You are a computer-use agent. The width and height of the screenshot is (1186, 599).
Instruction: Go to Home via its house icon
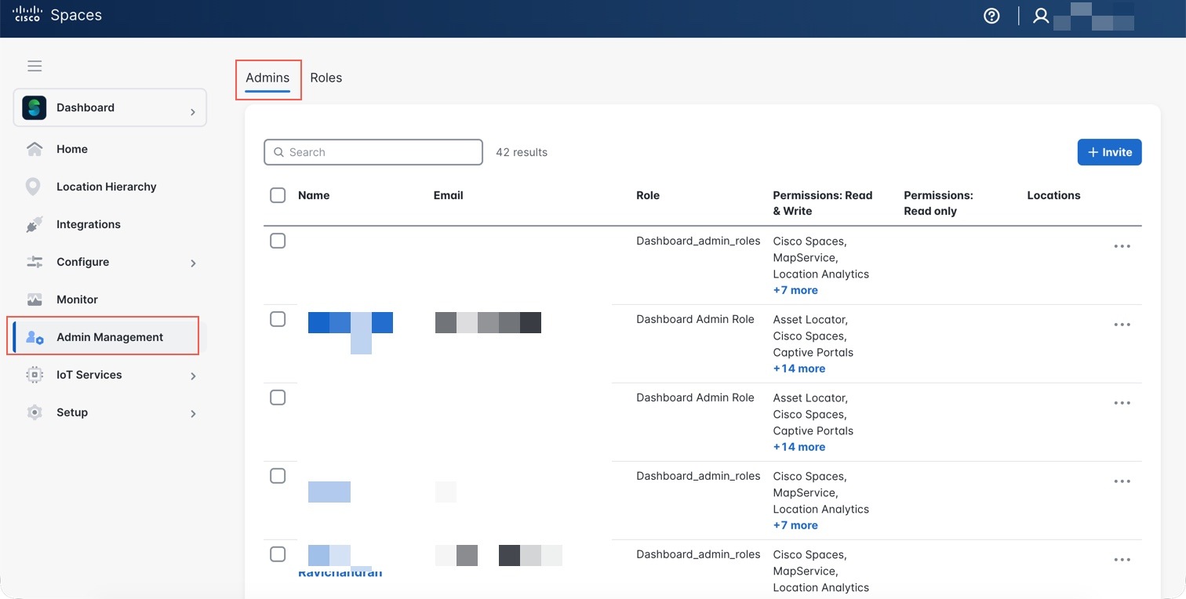tap(35, 149)
